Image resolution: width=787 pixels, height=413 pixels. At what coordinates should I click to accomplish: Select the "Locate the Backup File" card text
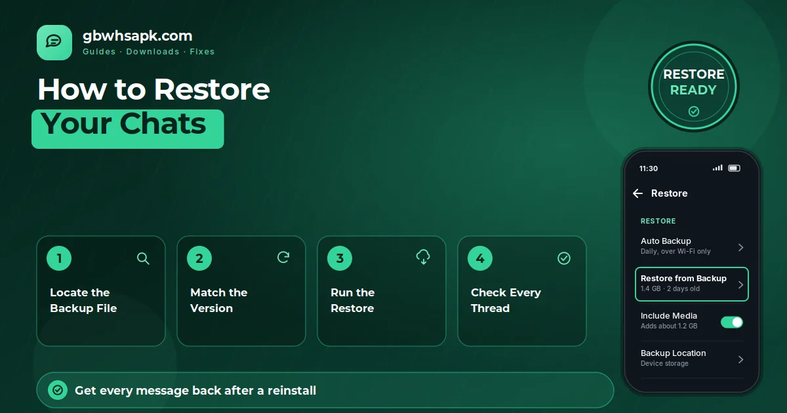point(83,300)
